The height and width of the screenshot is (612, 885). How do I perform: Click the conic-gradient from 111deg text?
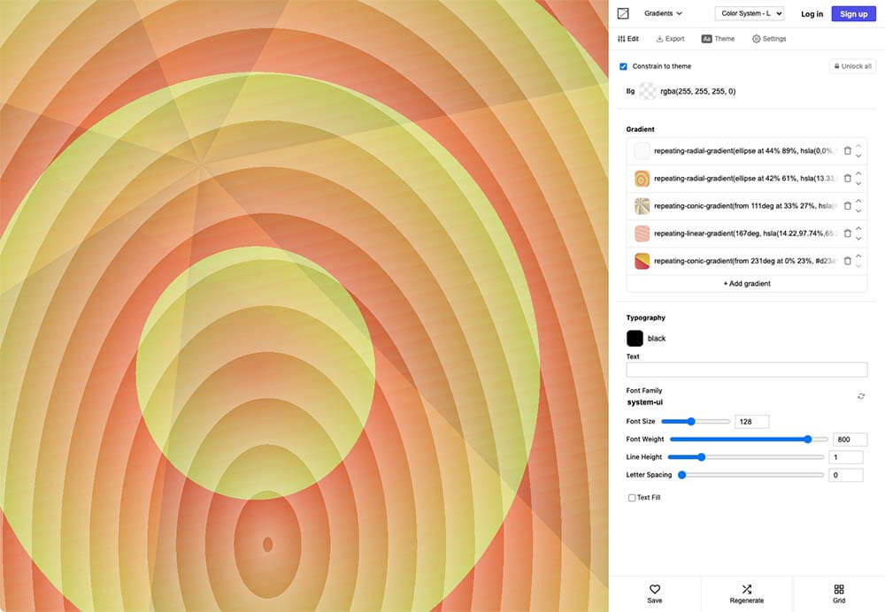point(745,206)
